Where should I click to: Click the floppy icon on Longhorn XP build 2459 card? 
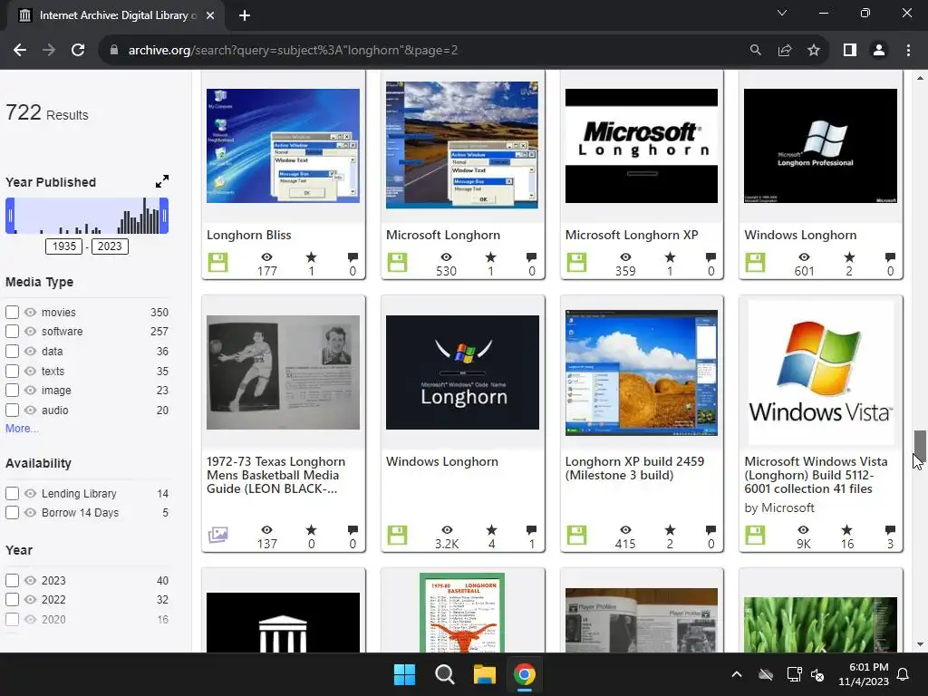(576, 535)
